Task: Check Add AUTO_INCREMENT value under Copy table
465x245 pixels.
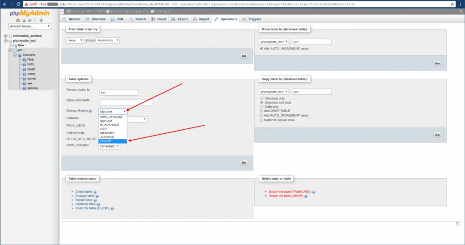Action: [x=261, y=115]
